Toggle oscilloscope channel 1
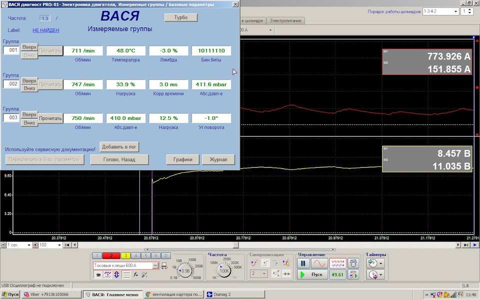 (96, 255)
